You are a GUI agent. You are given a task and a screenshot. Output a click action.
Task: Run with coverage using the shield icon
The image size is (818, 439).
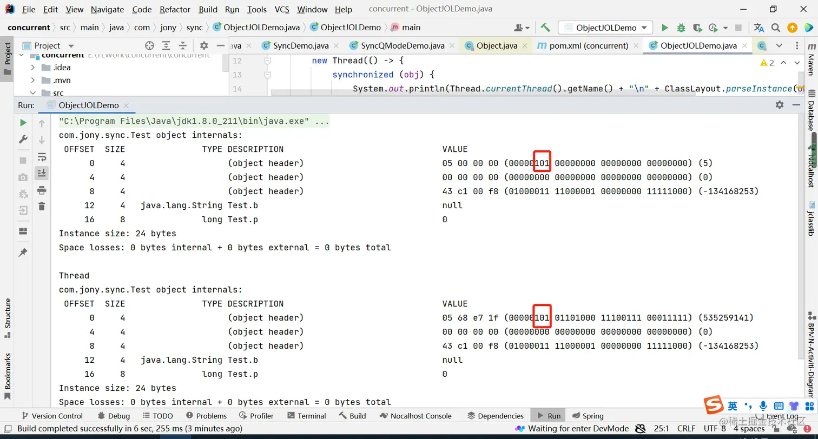tap(697, 28)
